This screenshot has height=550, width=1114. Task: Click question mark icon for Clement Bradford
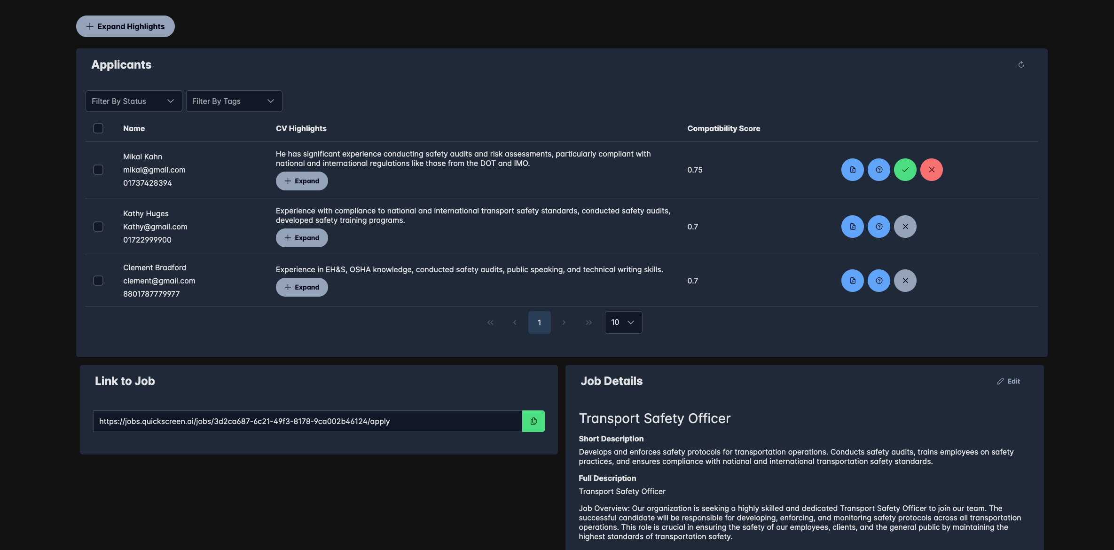click(879, 281)
